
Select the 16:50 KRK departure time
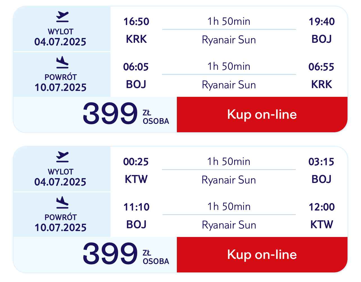[136, 22]
